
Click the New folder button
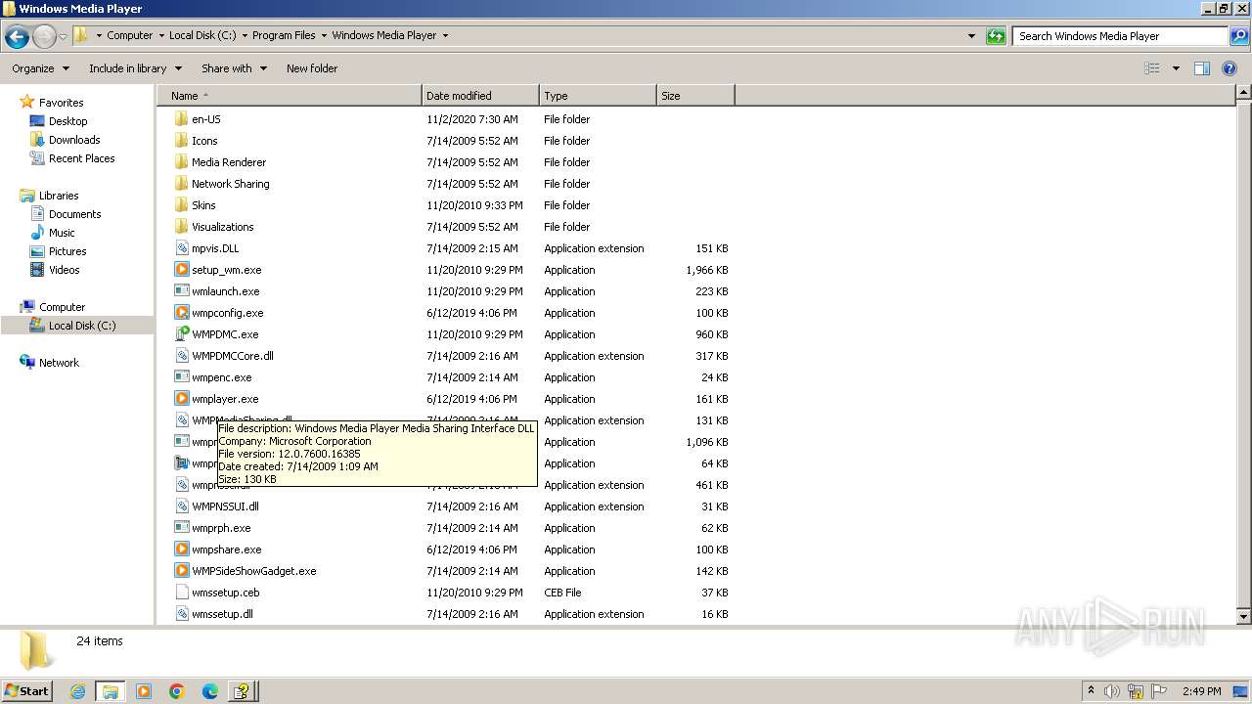click(x=312, y=68)
